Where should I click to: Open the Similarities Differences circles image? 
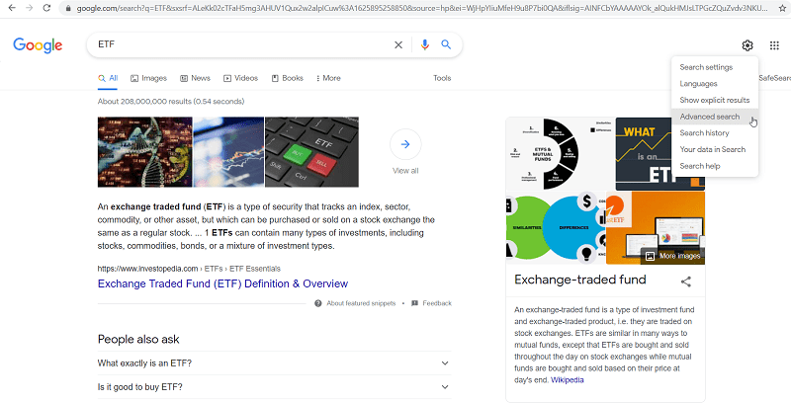tap(556, 228)
